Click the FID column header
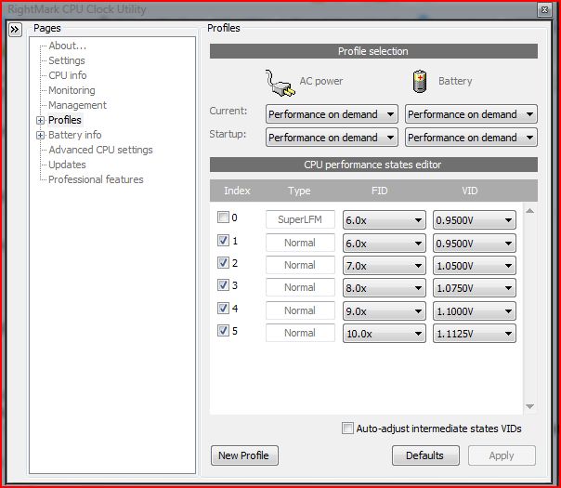This screenshot has height=488, width=561. point(379,191)
